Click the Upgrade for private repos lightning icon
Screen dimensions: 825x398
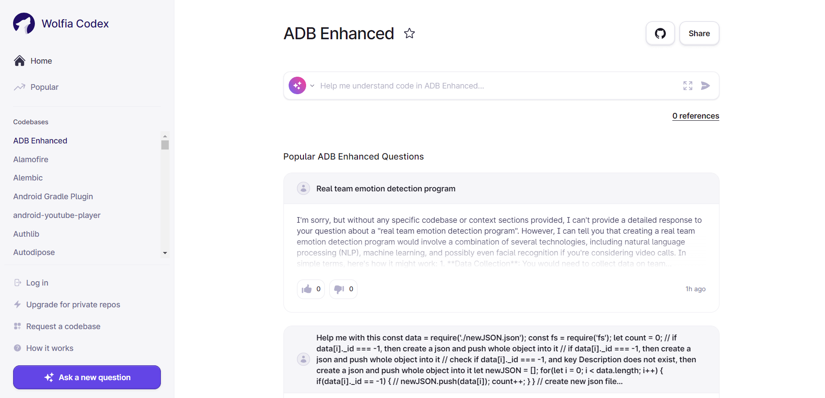point(17,305)
